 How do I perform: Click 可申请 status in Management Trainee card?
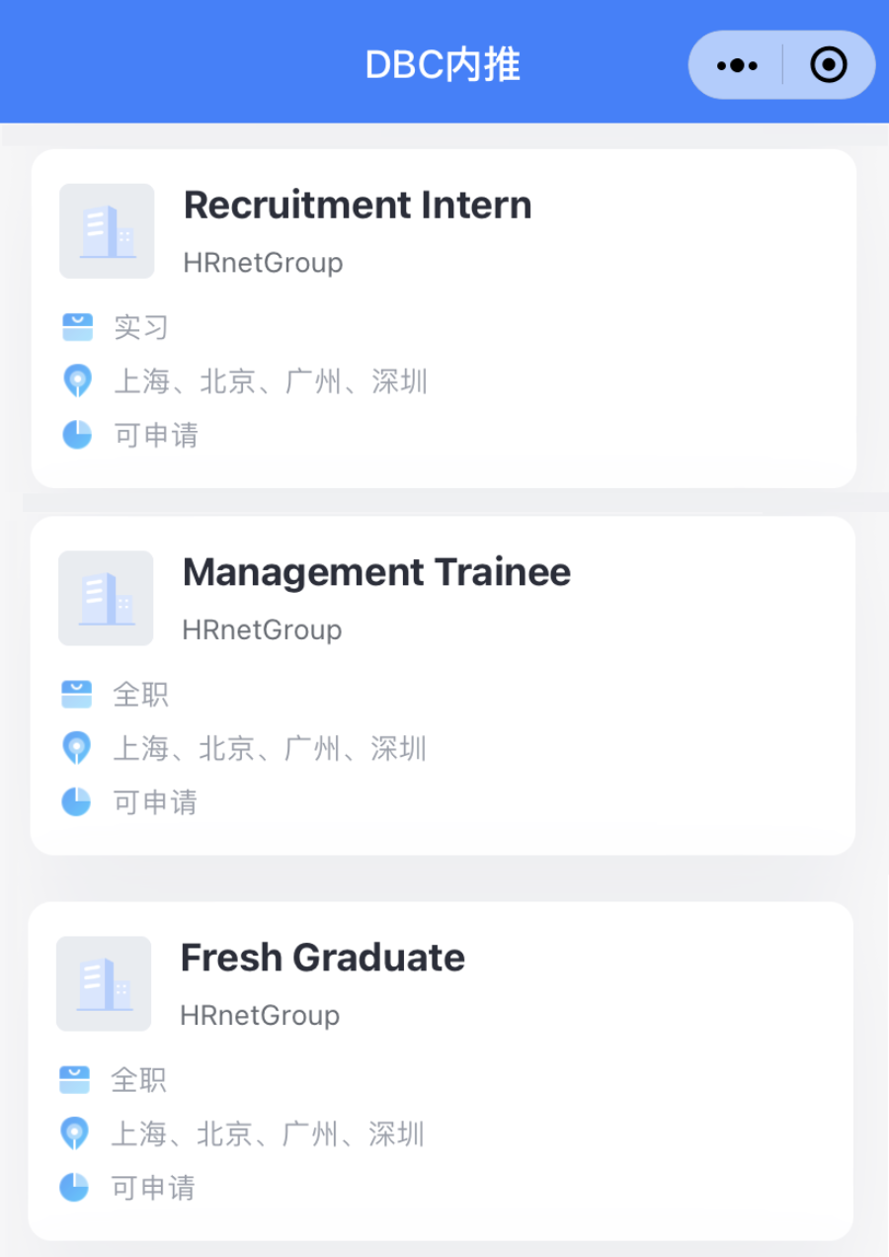tap(155, 801)
